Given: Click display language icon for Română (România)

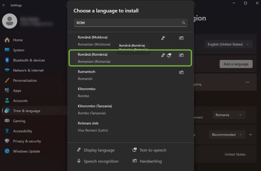Looking at the screenshot, I should coord(163,55).
